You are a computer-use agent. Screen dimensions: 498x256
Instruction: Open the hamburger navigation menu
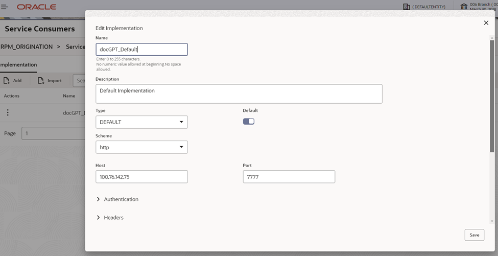pyautogui.click(x=5, y=7)
